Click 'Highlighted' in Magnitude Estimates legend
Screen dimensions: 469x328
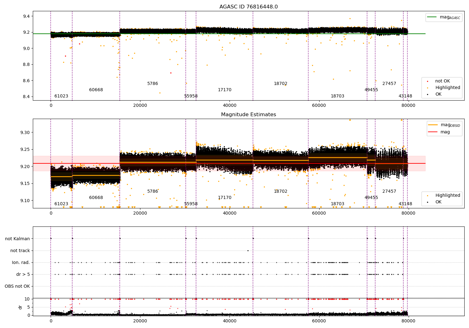tap(447, 196)
